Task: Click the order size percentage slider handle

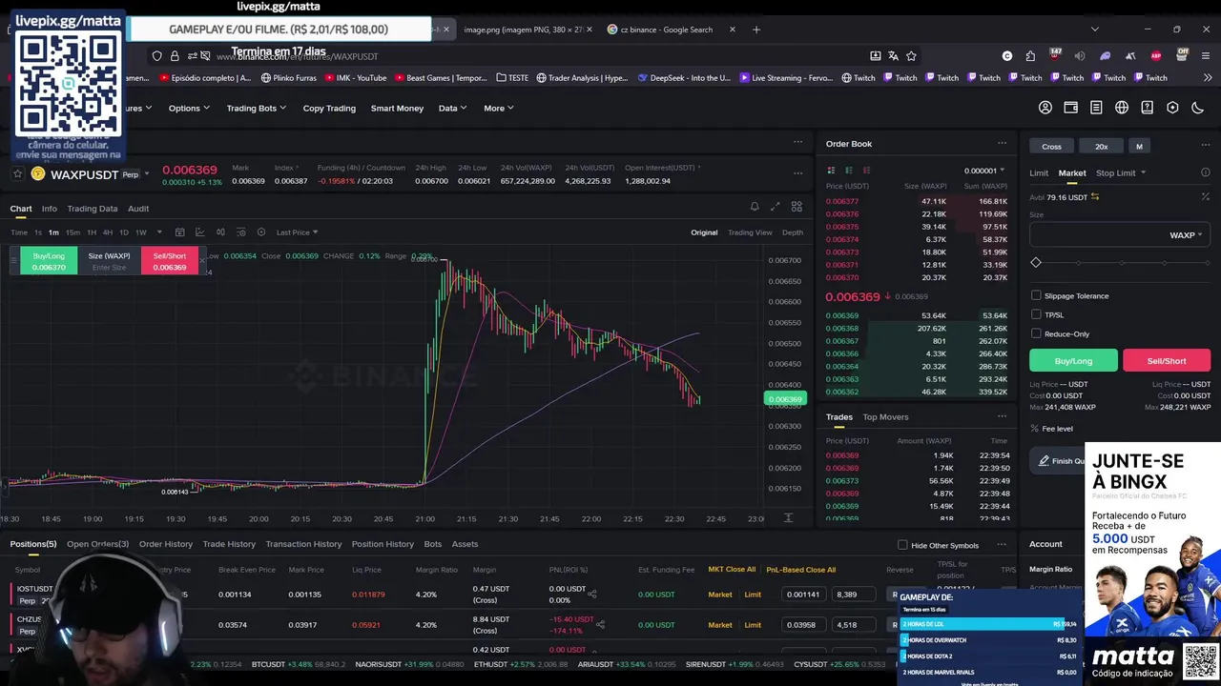Action: (1036, 262)
